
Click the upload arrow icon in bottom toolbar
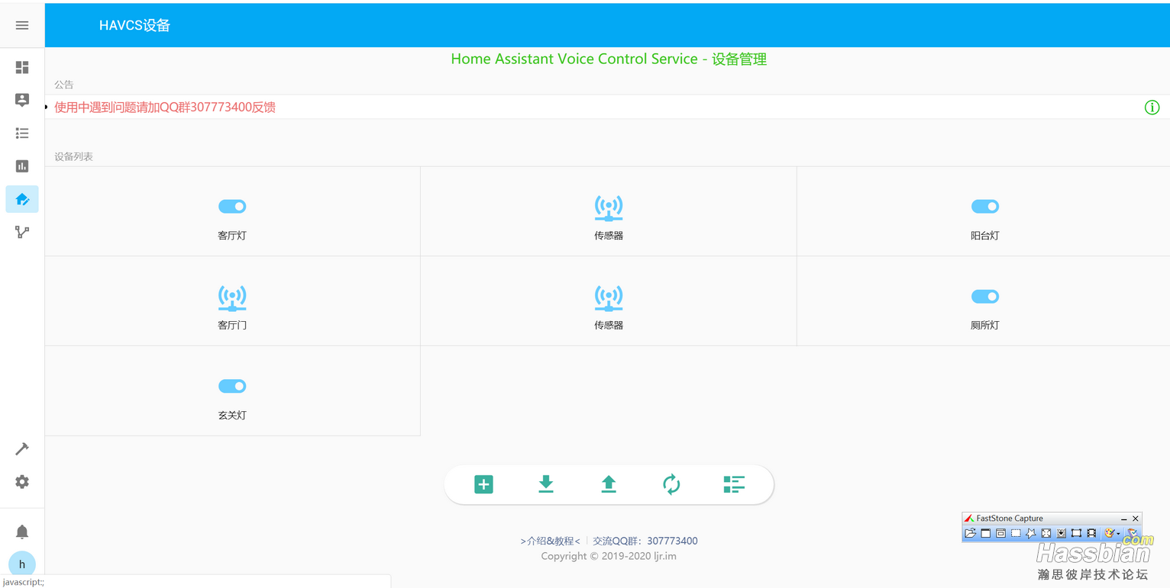[609, 484]
